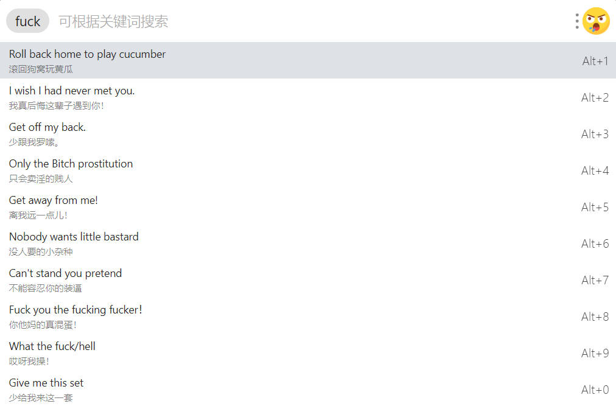
Task: Click Chinese subtitle '没人要的小杂种'
Action: (x=41, y=252)
